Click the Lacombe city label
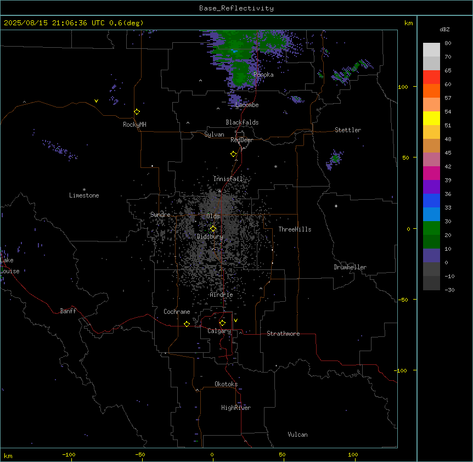The image size is (473, 462). tap(247, 105)
